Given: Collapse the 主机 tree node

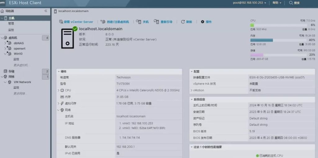Looking at the screenshot, I should coord(2,18).
